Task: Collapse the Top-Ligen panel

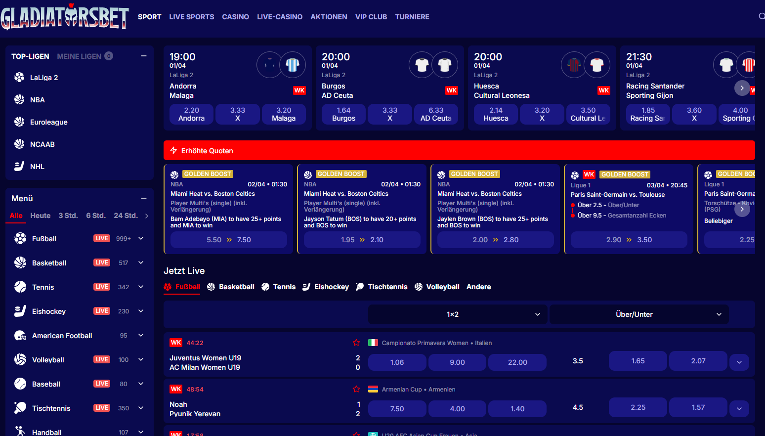Action: [x=144, y=56]
